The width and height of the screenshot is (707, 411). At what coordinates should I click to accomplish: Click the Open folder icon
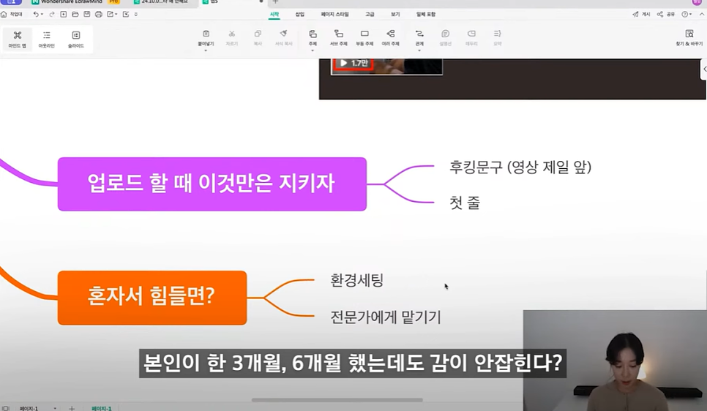point(75,15)
